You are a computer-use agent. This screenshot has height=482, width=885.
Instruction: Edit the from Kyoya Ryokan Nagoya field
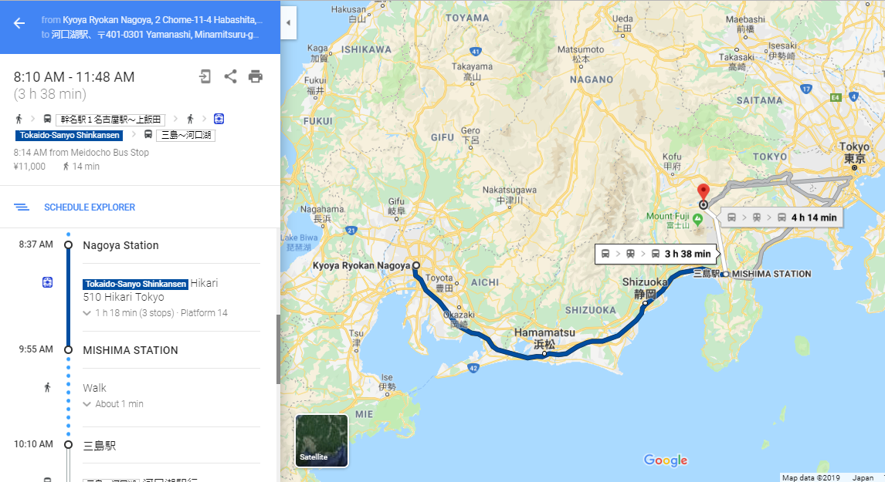click(x=152, y=20)
